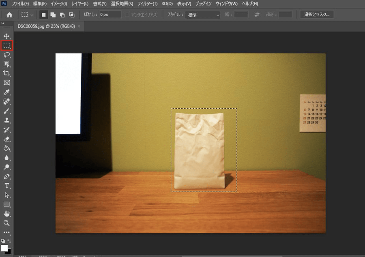
Task: Choose Add to selection mode
Action: pyautogui.click(x=53, y=15)
